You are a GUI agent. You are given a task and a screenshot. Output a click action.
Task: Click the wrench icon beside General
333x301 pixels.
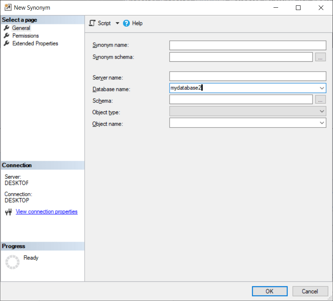point(7,28)
